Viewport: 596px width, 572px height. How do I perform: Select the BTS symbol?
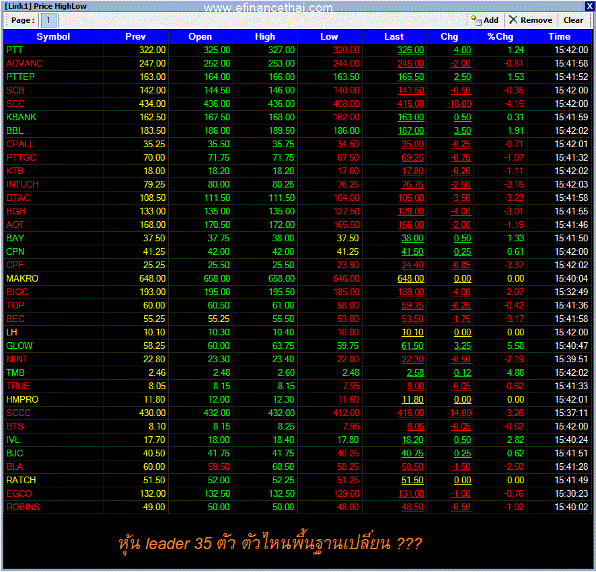[14, 427]
